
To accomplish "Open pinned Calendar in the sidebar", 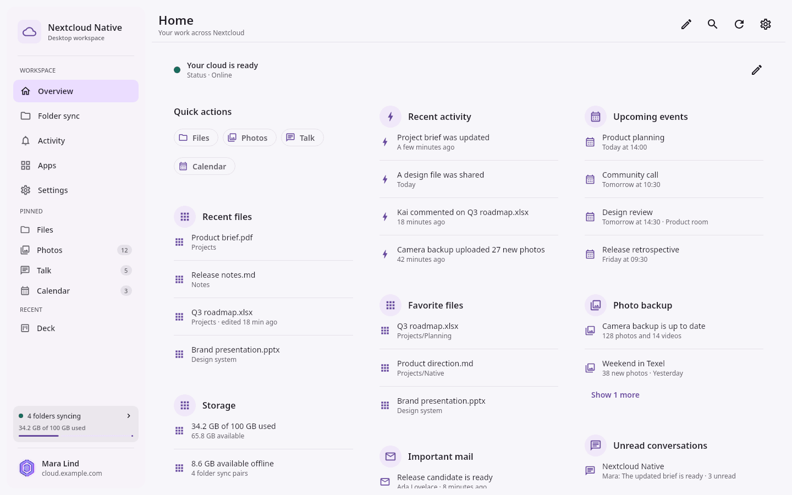I will tap(76, 291).
